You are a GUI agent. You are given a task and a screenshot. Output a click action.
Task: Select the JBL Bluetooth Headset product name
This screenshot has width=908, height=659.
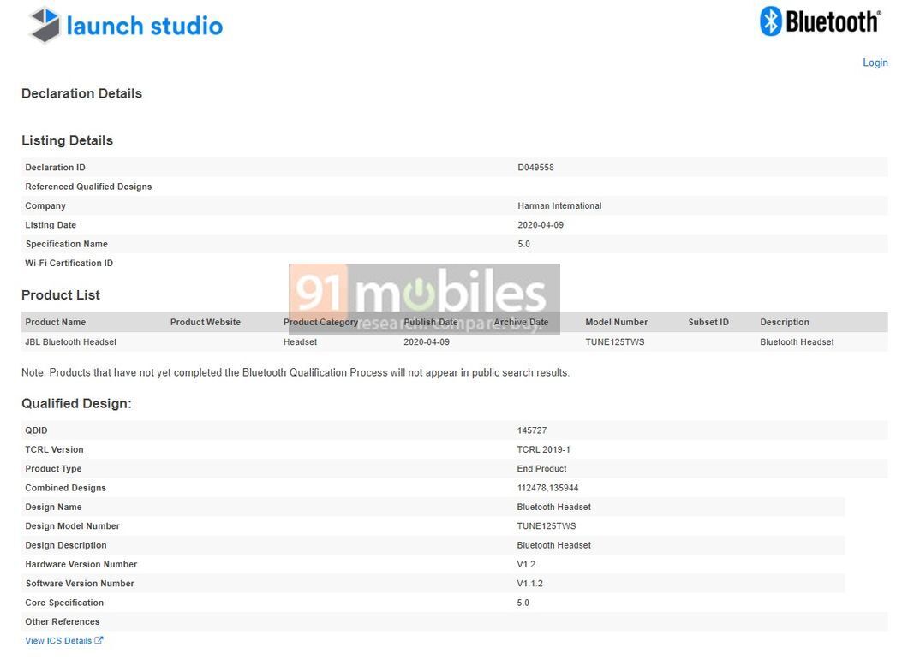click(x=70, y=342)
